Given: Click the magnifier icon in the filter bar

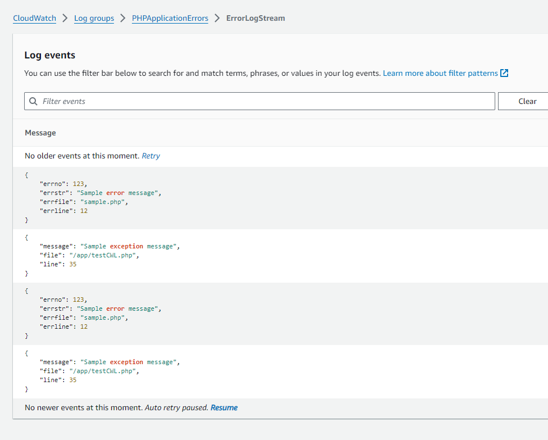Looking at the screenshot, I should [34, 101].
